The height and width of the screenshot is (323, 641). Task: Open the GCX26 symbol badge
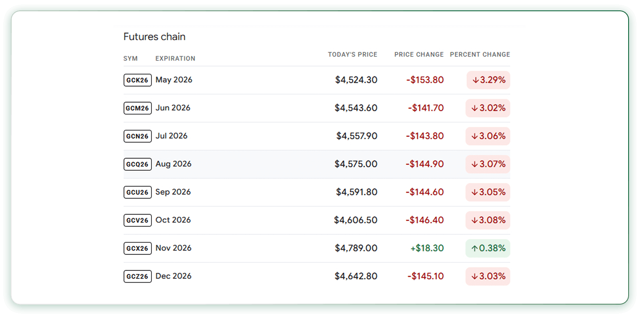pyautogui.click(x=137, y=248)
